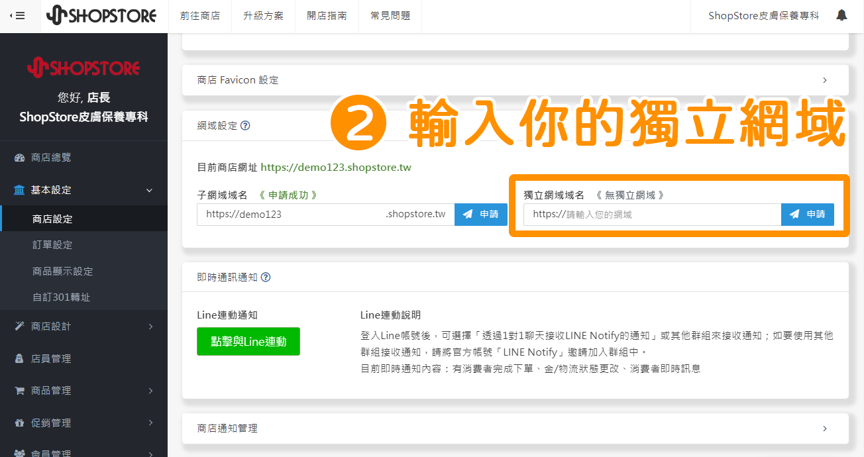This screenshot has width=864, height=457.
Task: Click the 商品管理 cart icon
Action: click(x=20, y=391)
